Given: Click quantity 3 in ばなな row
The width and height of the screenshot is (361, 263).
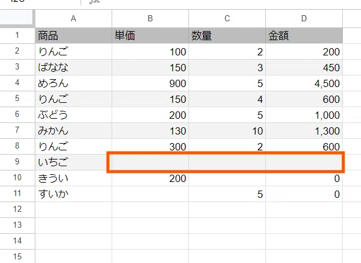Looking at the screenshot, I should pos(227,67).
